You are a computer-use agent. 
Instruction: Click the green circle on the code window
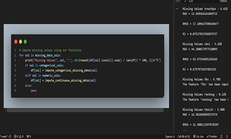(25, 42)
